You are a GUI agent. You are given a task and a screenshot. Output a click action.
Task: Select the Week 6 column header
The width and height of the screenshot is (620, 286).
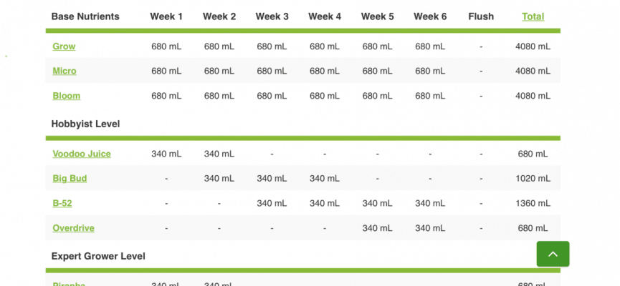pyautogui.click(x=430, y=16)
